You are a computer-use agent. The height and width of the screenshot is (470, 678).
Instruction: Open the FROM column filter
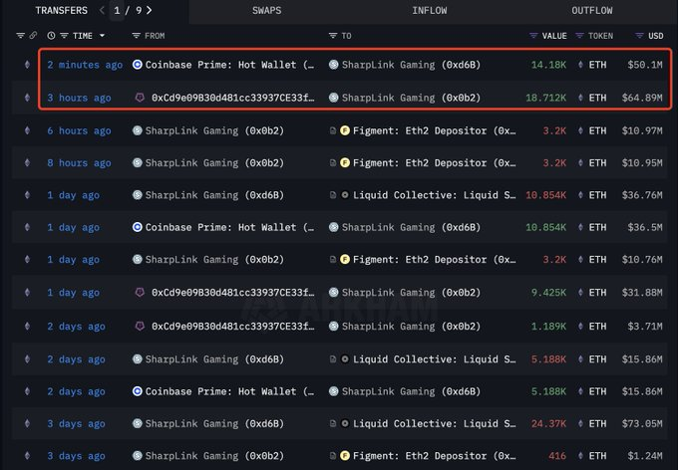[x=136, y=36]
